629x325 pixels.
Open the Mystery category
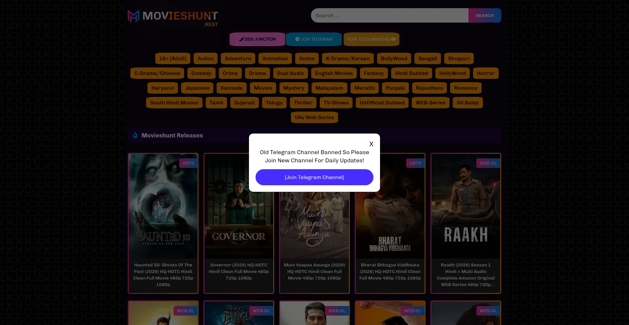(294, 88)
